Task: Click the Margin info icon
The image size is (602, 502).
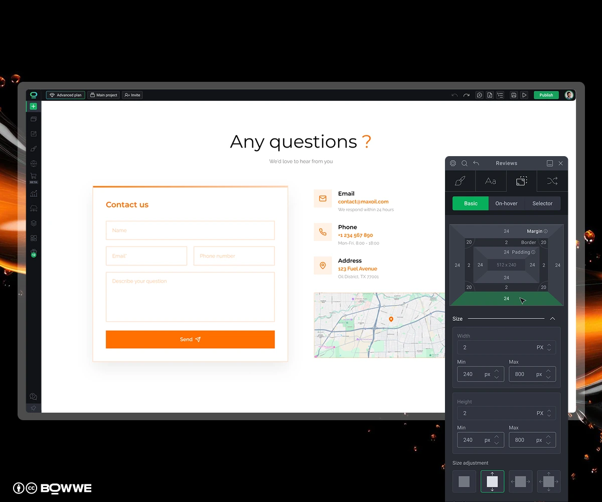Action: pyautogui.click(x=546, y=231)
